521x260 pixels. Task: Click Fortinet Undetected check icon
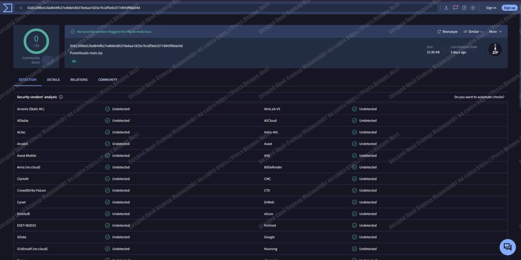click(354, 226)
